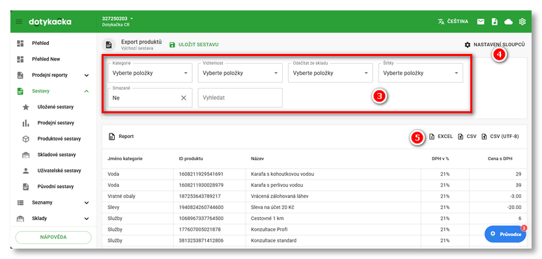This screenshot has height=259, width=542.
Task: Open settings gear in top bar
Action: tap(522, 21)
